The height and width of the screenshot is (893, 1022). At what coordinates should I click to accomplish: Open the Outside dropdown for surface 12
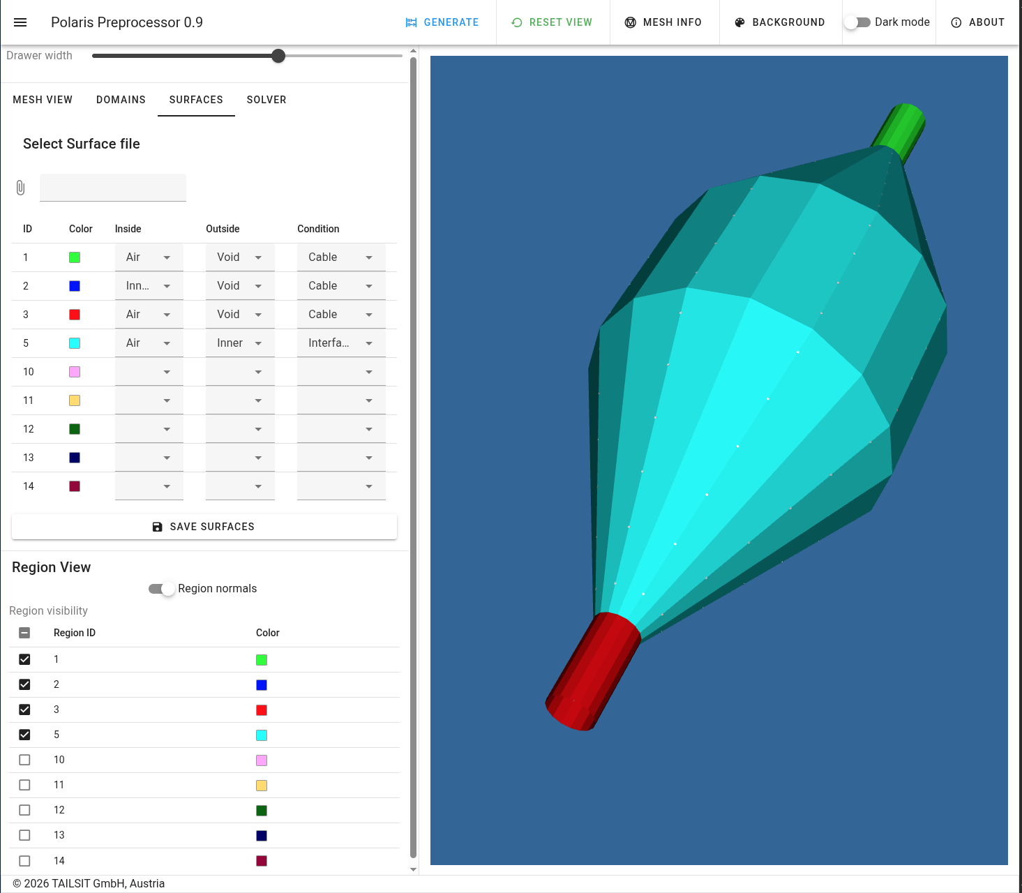coord(240,429)
